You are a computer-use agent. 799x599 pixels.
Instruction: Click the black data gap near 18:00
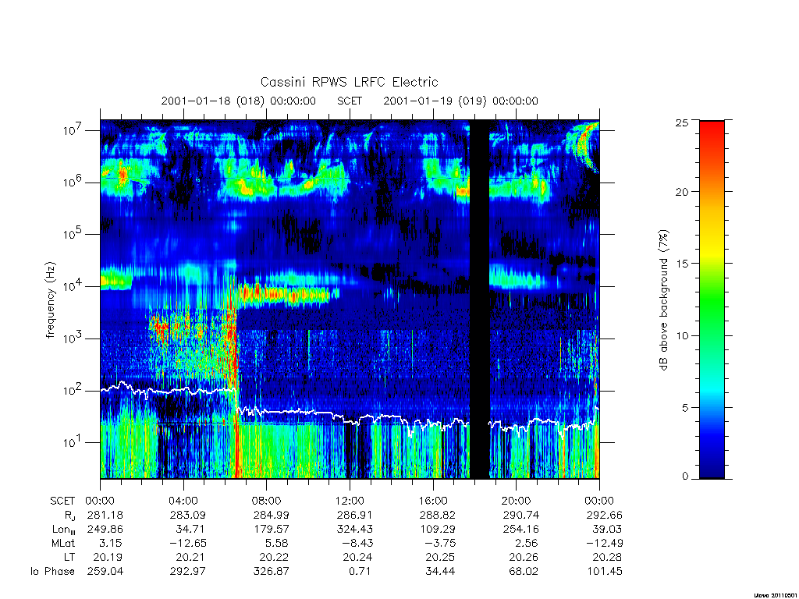pos(480,299)
